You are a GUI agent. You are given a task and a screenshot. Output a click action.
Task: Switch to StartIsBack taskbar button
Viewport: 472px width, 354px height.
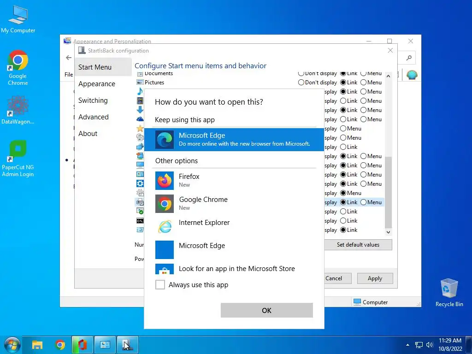pyautogui.click(x=128, y=345)
